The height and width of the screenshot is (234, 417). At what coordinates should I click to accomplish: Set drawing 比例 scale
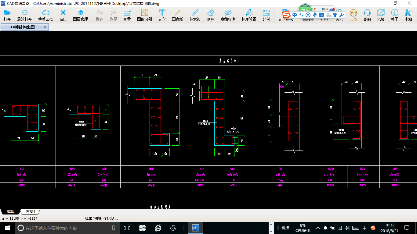(x=266, y=15)
